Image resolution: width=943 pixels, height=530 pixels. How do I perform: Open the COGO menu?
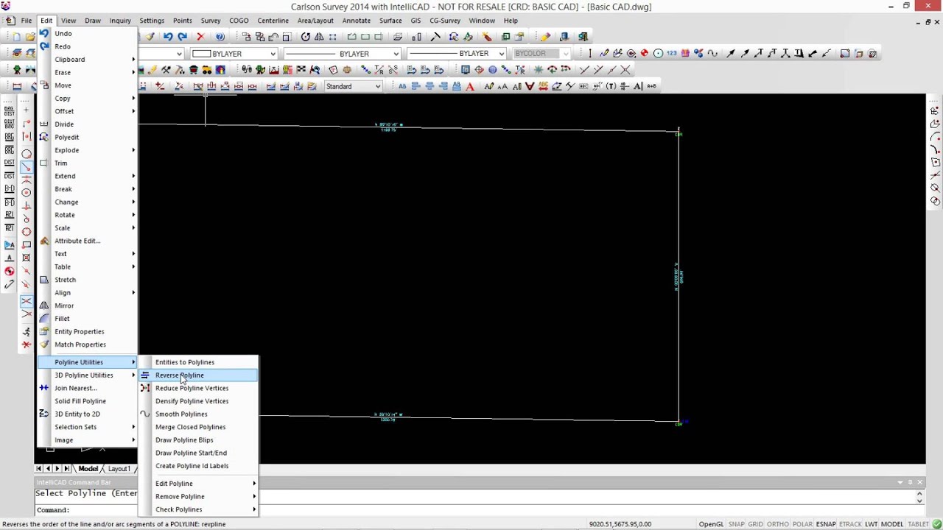pos(239,21)
